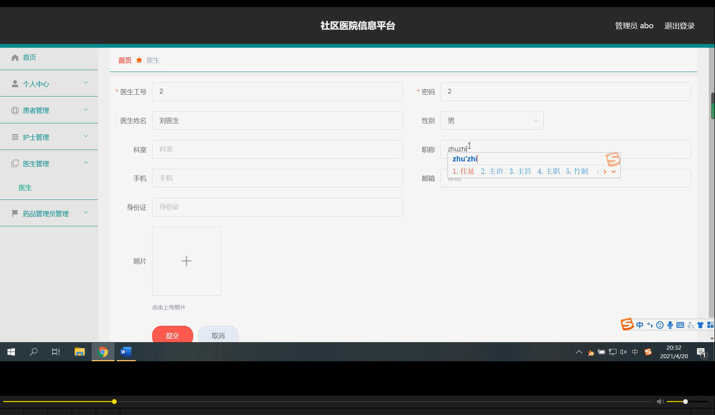Screen dimensions: 715x415
Task: Click the person icon beside 个人中心
Action: [15, 84]
